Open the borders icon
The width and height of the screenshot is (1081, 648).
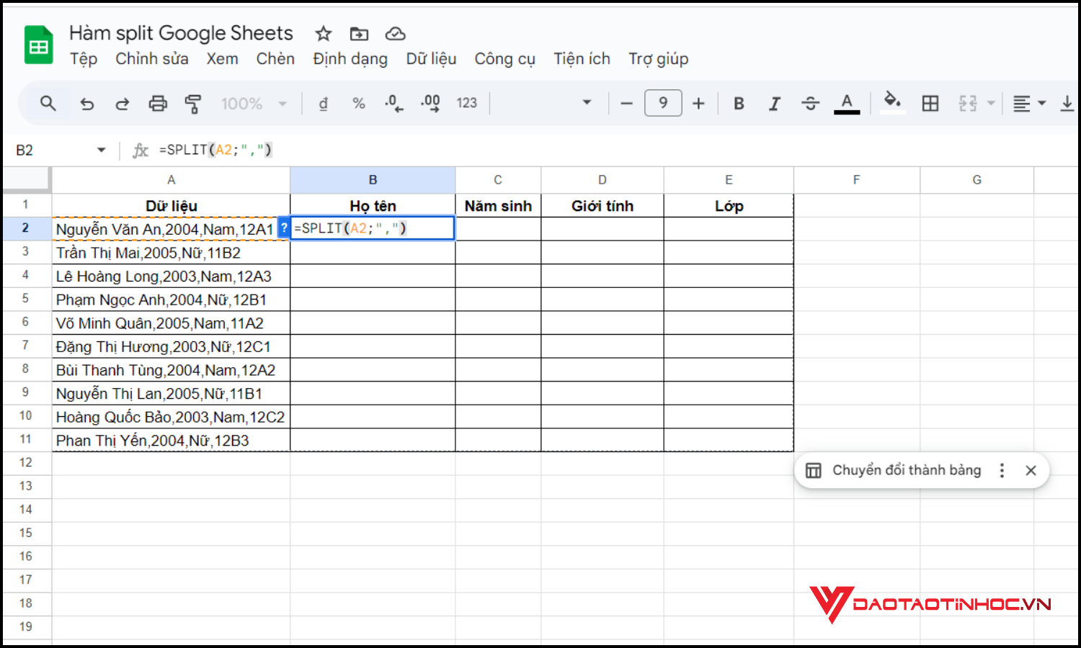tap(930, 104)
